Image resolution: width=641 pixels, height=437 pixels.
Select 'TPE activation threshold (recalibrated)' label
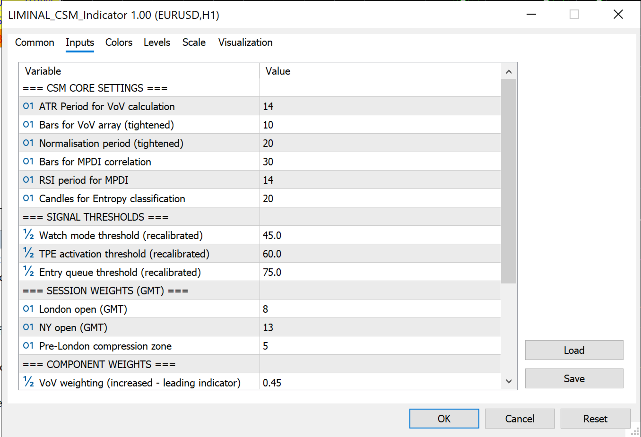124,254
